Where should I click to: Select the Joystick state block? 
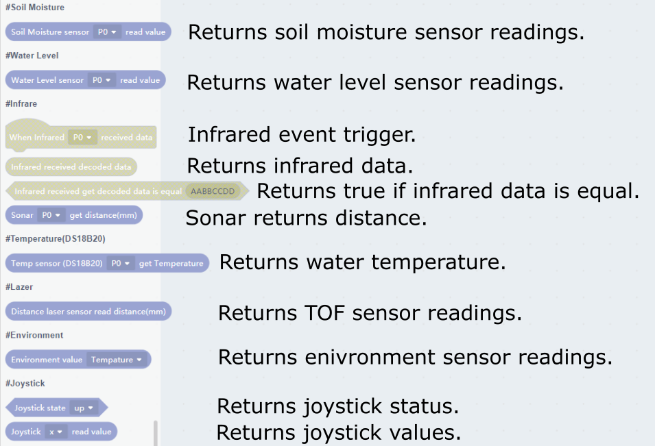click(40, 408)
